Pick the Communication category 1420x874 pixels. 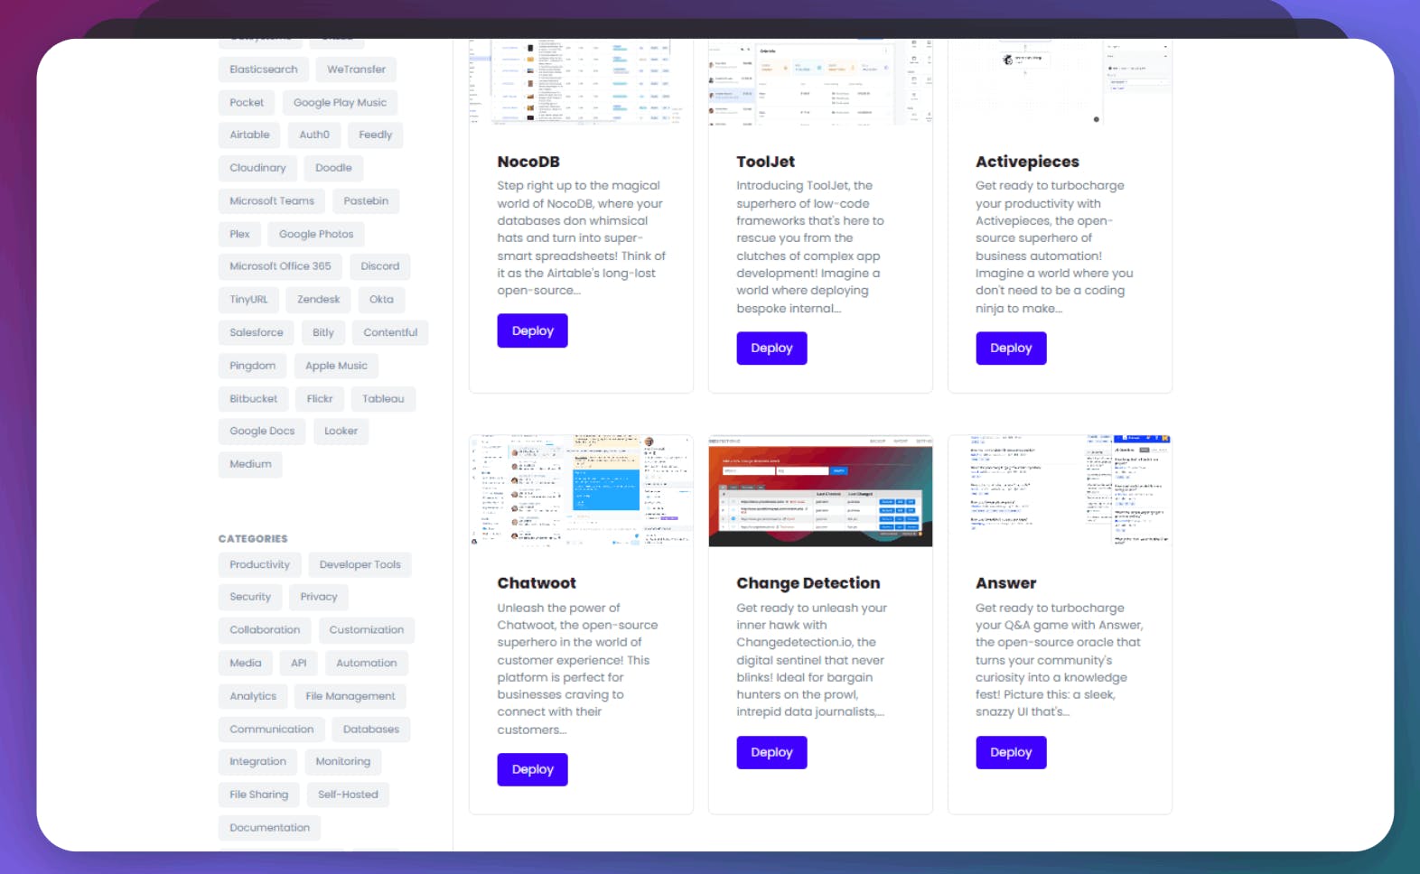(x=272, y=730)
